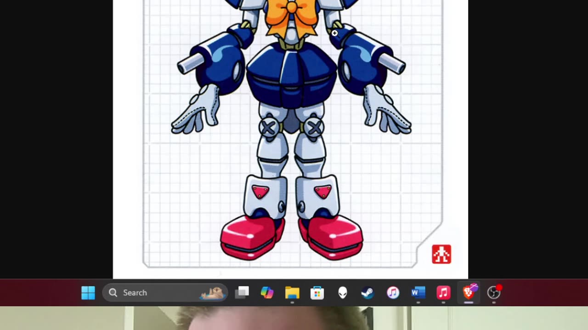Open Apple Music from the taskbar
The height and width of the screenshot is (330, 588).
tap(443, 292)
